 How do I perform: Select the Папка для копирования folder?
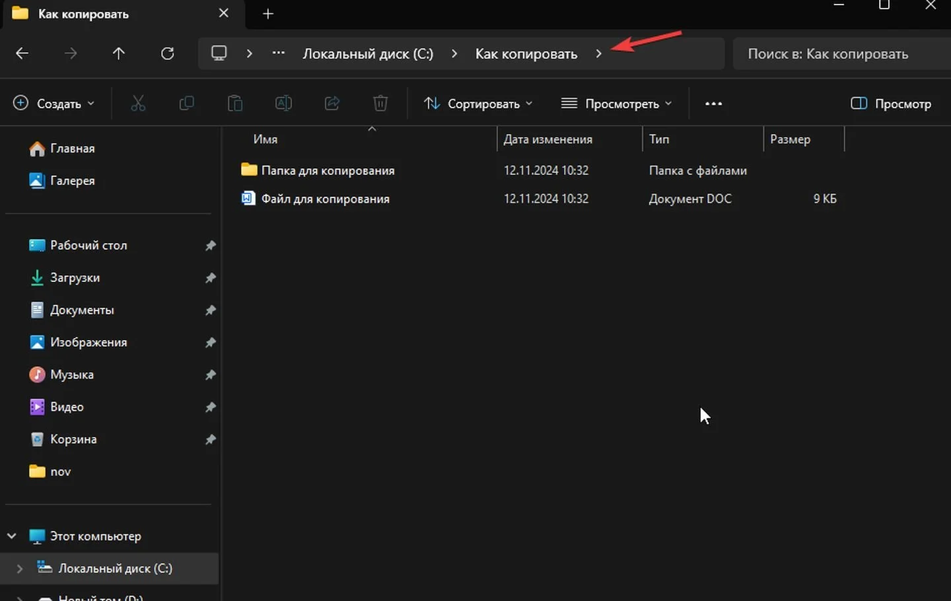(x=328, y=170)
